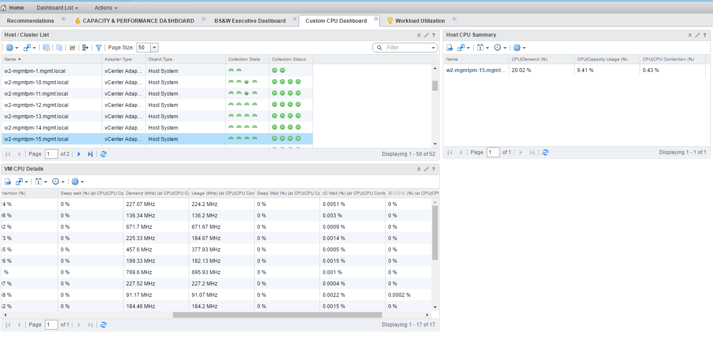Click the horizontal scrollbar in VM CPU Details
The width and height of the screenshot is (713, 340).
277,315
